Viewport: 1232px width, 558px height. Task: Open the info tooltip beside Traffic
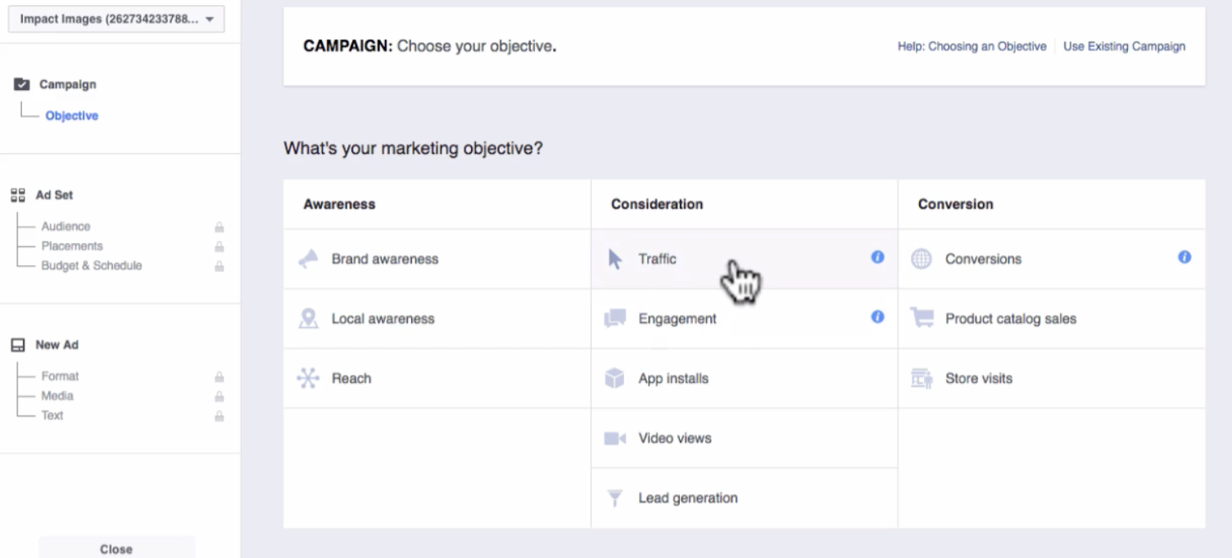(877, 257)
